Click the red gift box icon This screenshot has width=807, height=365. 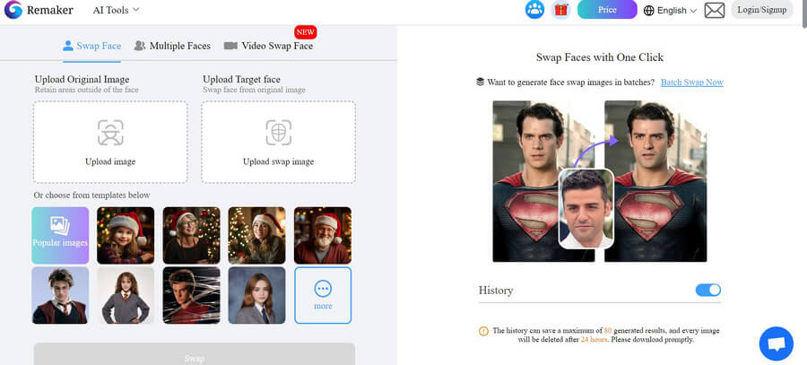point(560,9)
